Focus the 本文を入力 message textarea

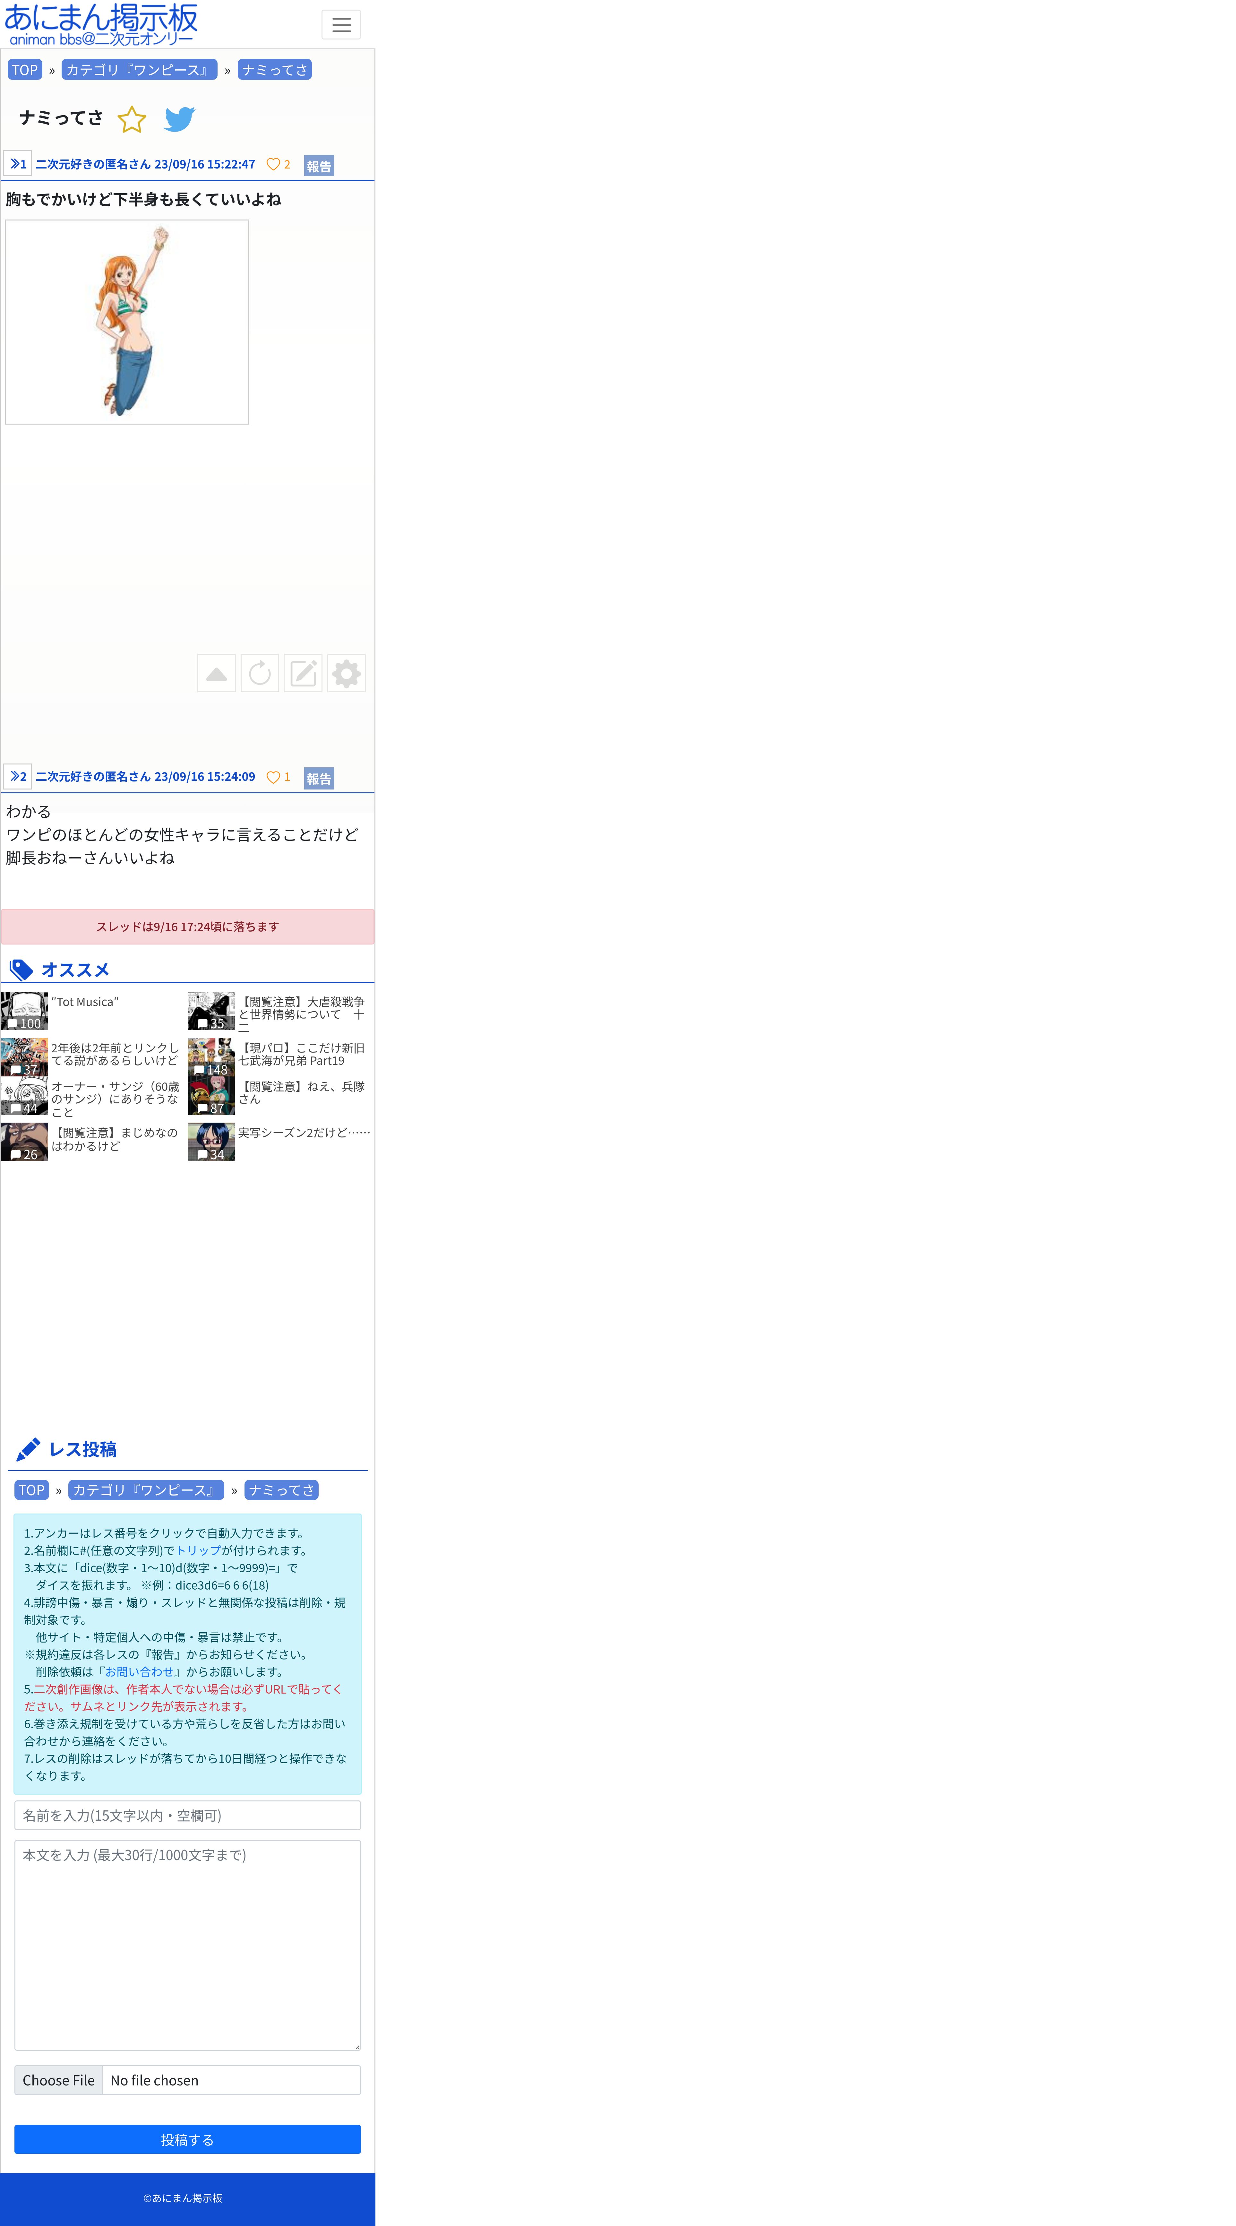187,1945
